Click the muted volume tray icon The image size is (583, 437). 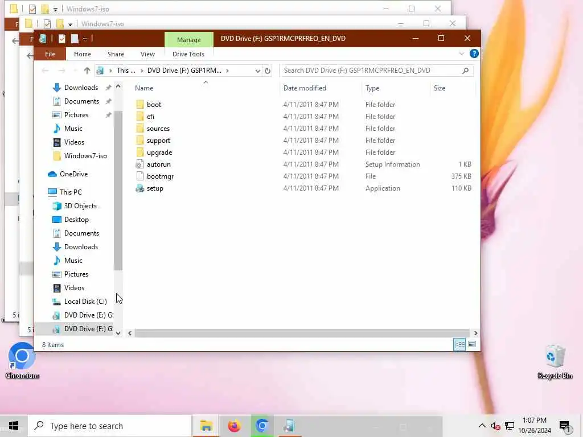pyautogui.click(x=495, y=426)
